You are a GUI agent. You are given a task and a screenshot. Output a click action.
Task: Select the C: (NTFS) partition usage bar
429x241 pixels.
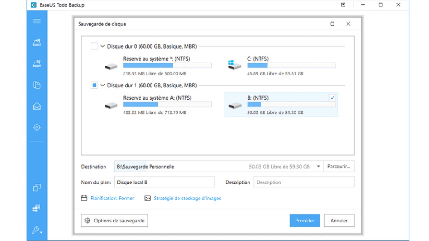coord(291,65)
